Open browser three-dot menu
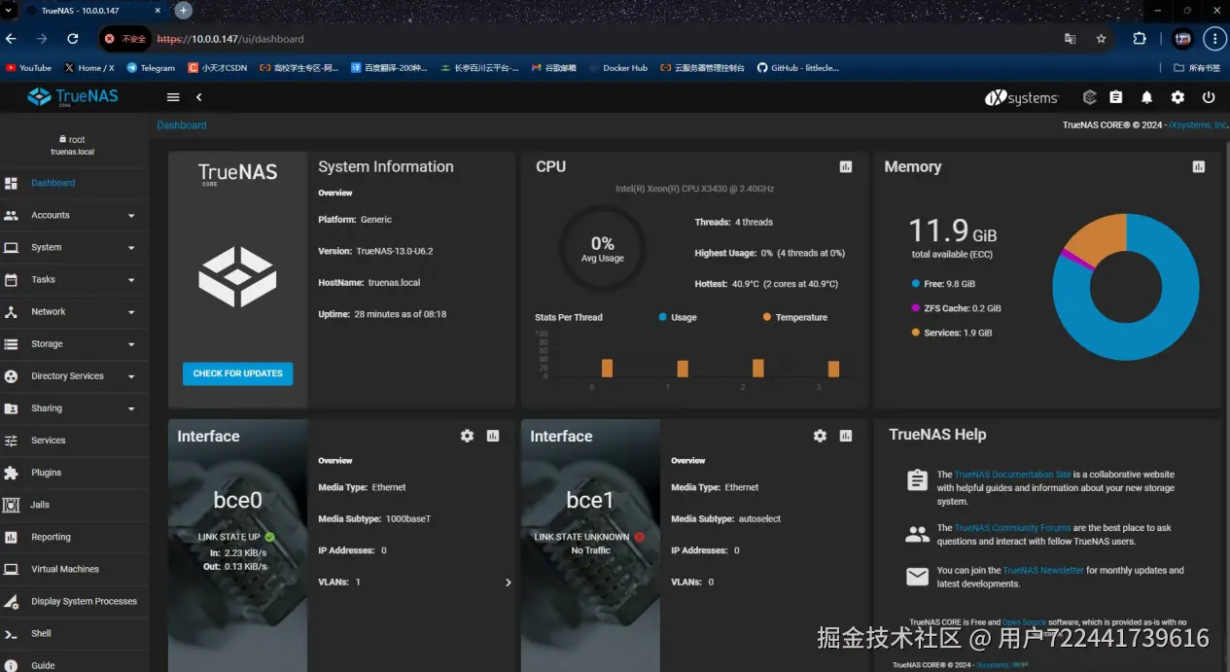Image resolution: width=1230 pixels, height=672 pixels. (1213, 39)
